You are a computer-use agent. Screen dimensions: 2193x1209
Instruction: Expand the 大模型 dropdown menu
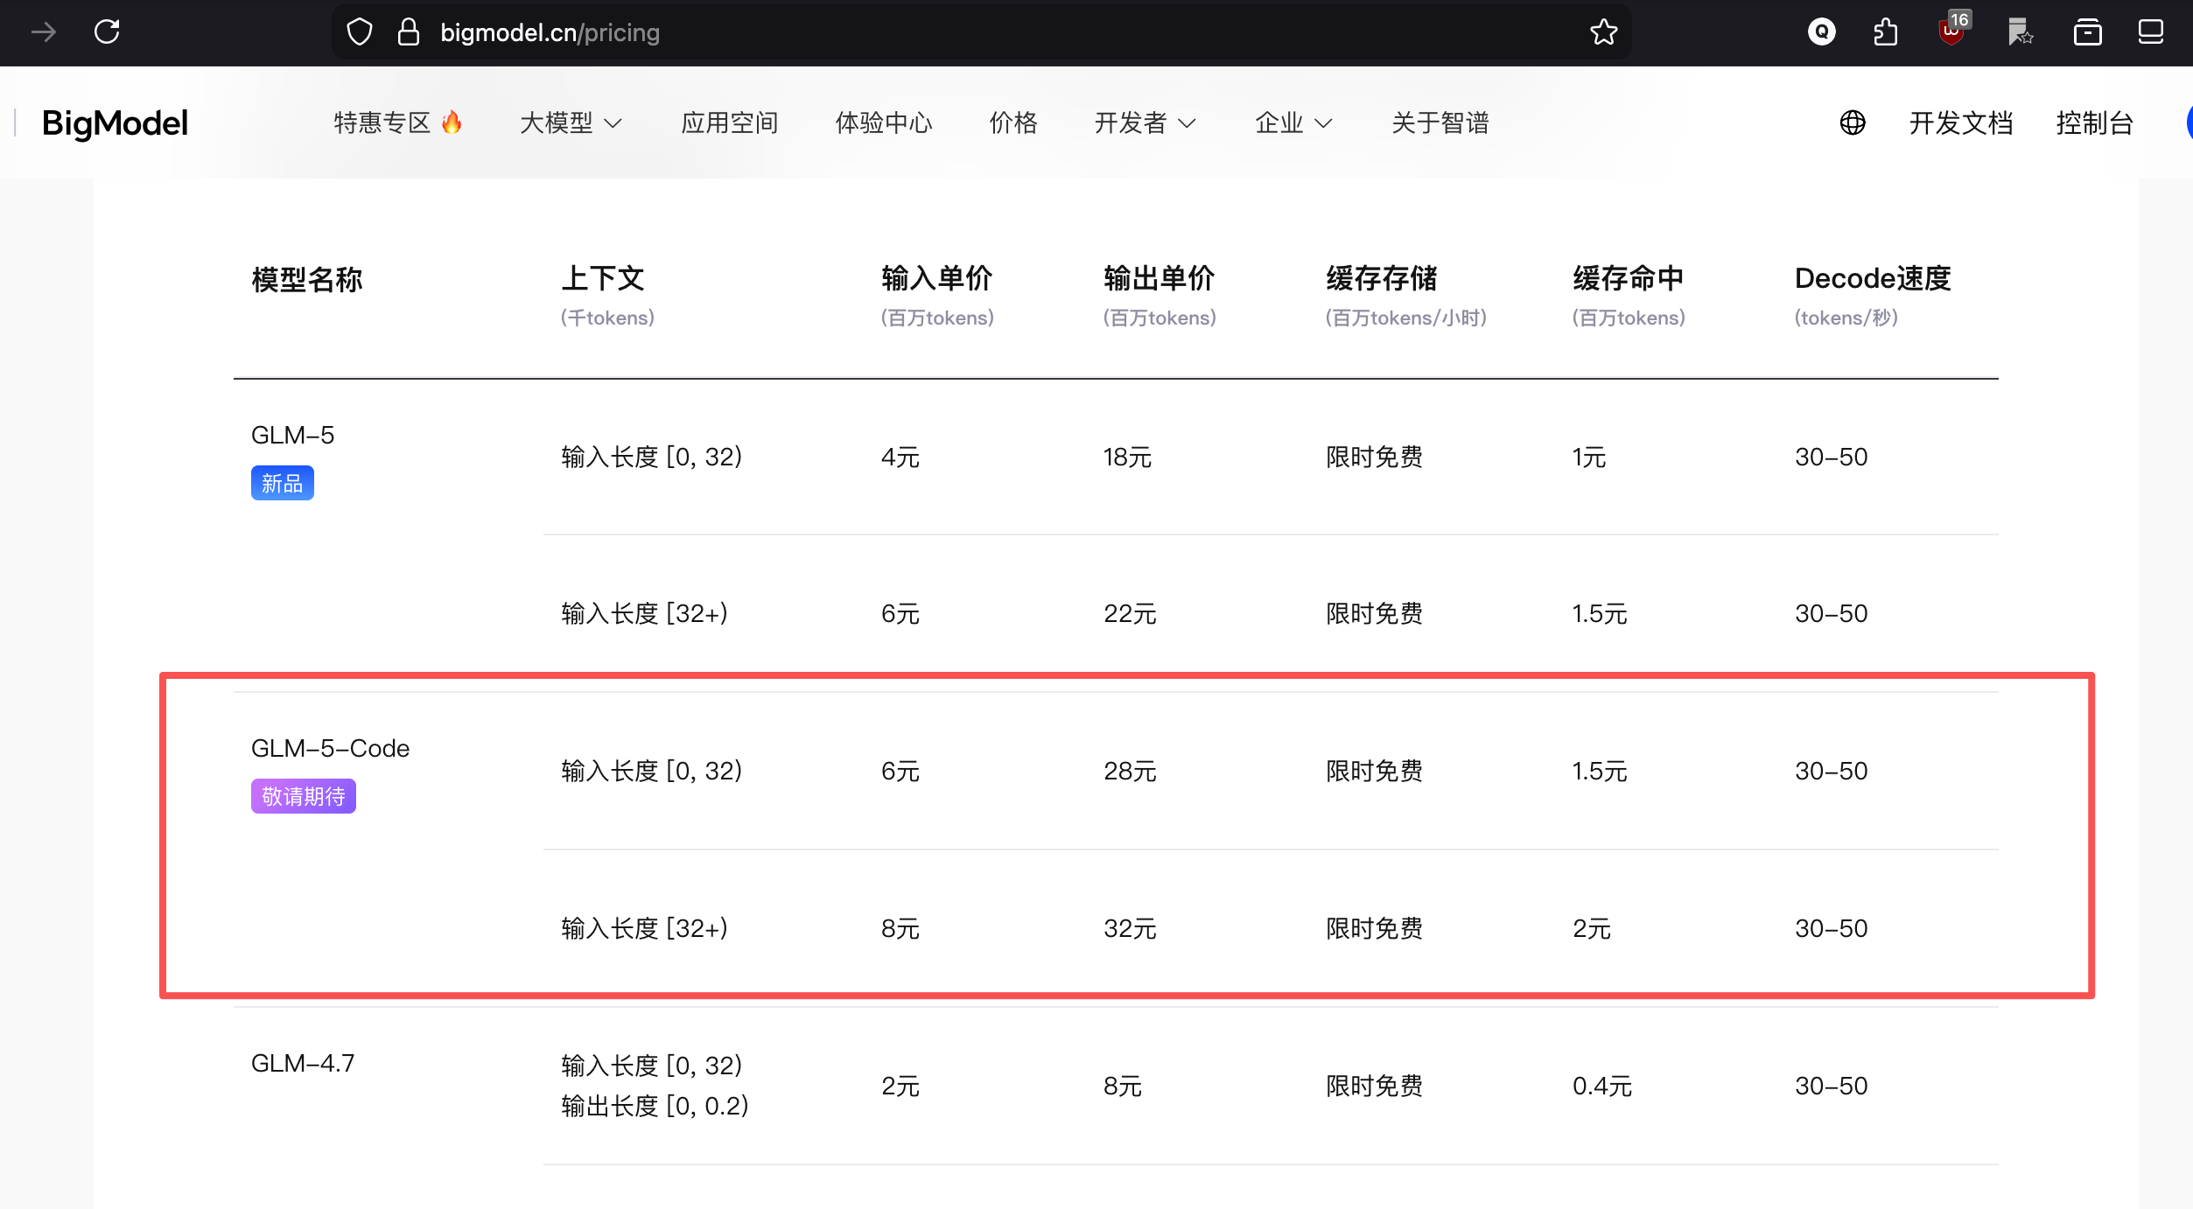pos(571,122)
